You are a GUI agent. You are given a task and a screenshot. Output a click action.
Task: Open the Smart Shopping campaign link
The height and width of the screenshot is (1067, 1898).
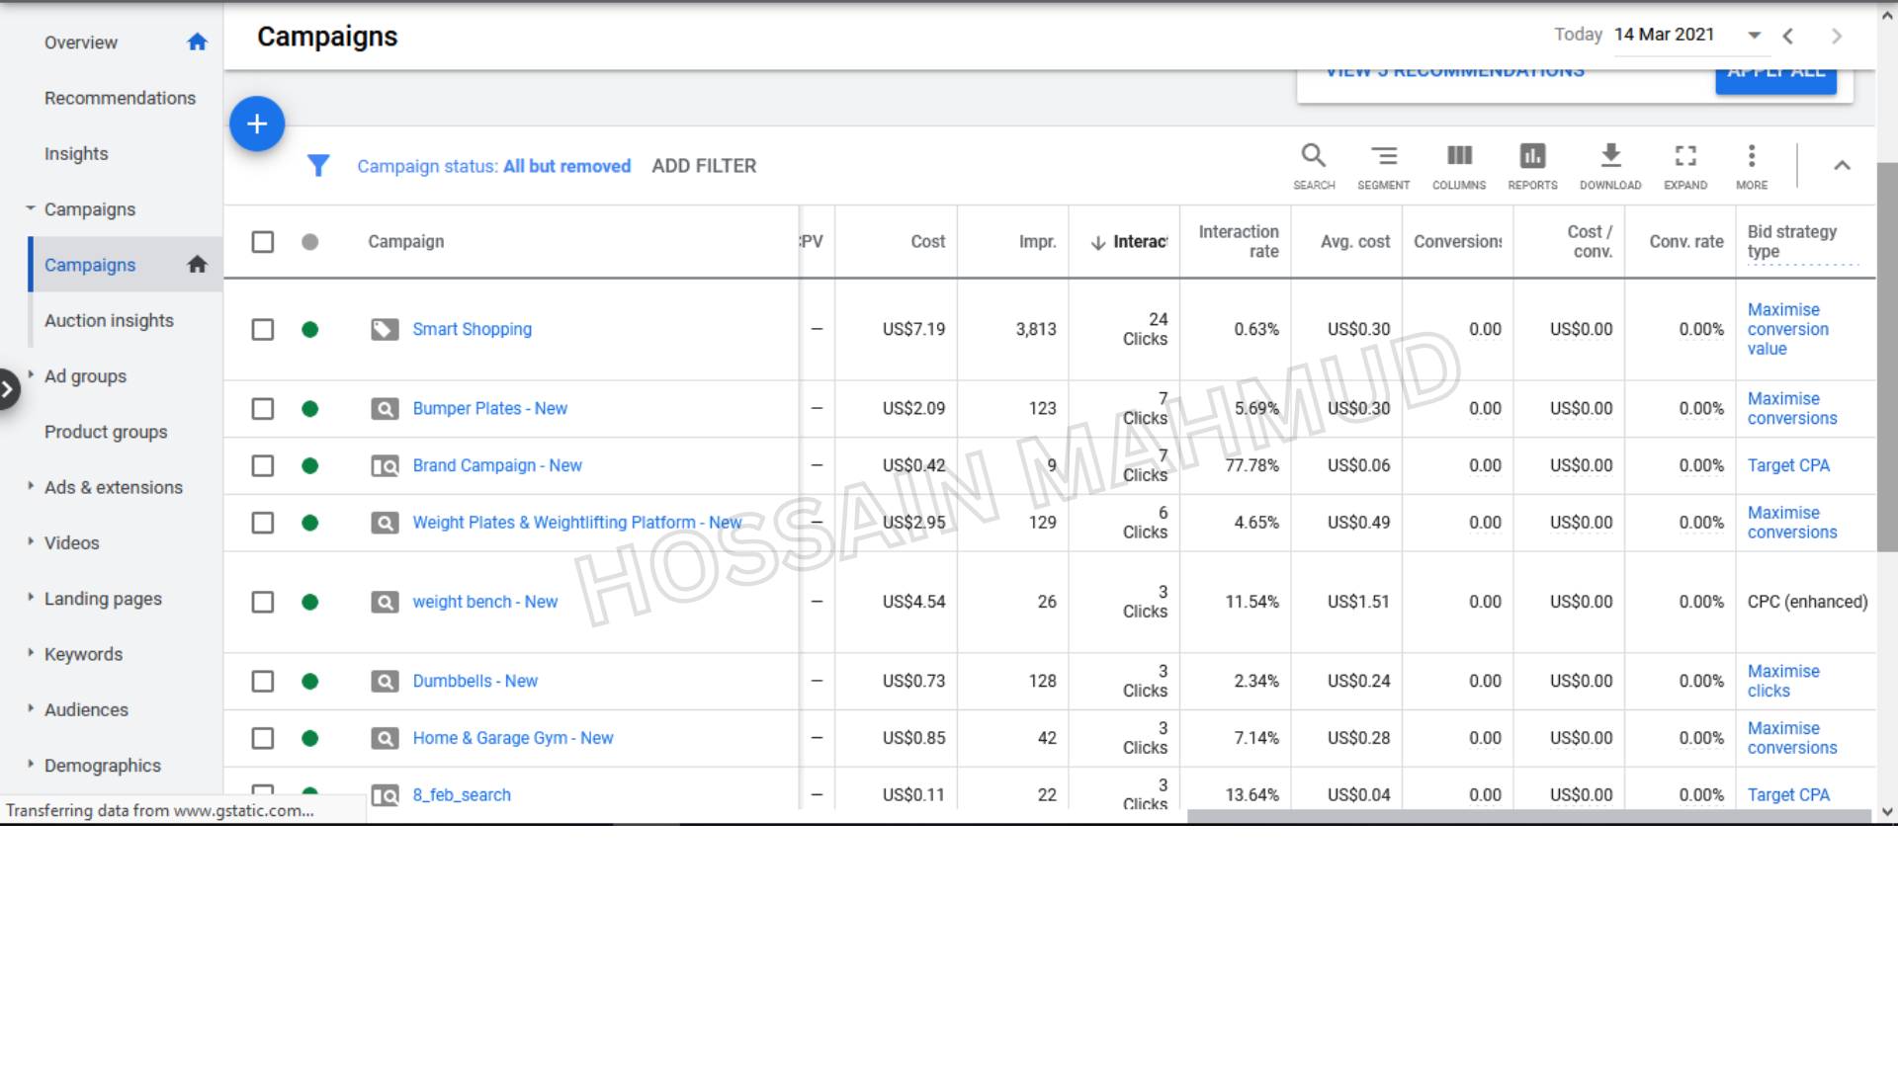pyautogui.click(x=472, y=329)
